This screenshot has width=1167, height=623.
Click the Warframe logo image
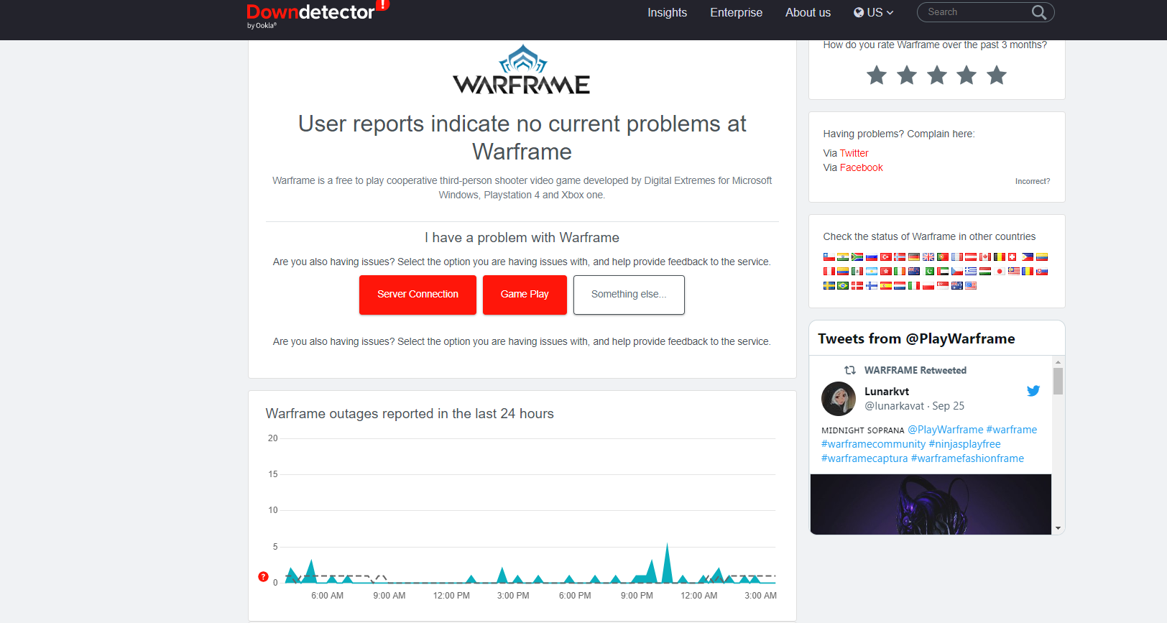point(522,70)
